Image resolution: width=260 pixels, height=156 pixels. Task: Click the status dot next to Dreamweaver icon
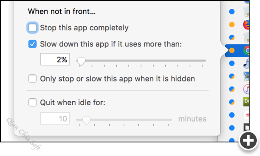pyautogui.click(x=232, y=102)
